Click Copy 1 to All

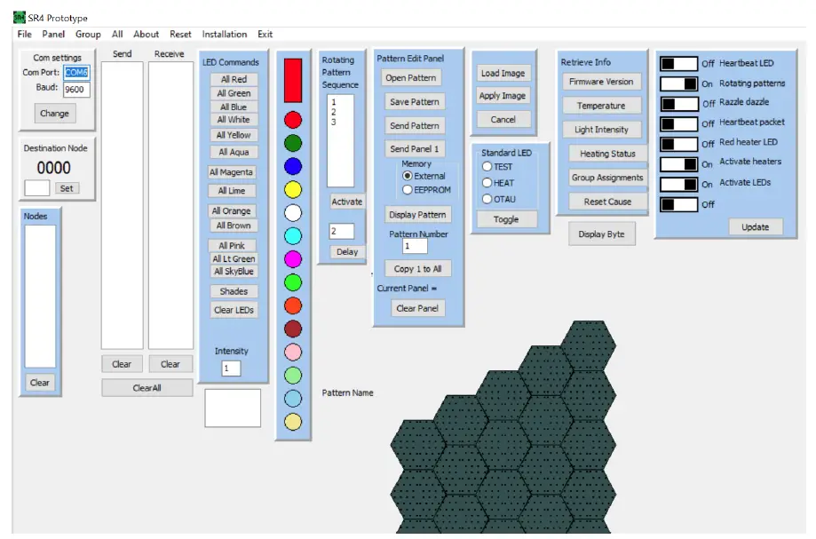(x=418, y=268)
